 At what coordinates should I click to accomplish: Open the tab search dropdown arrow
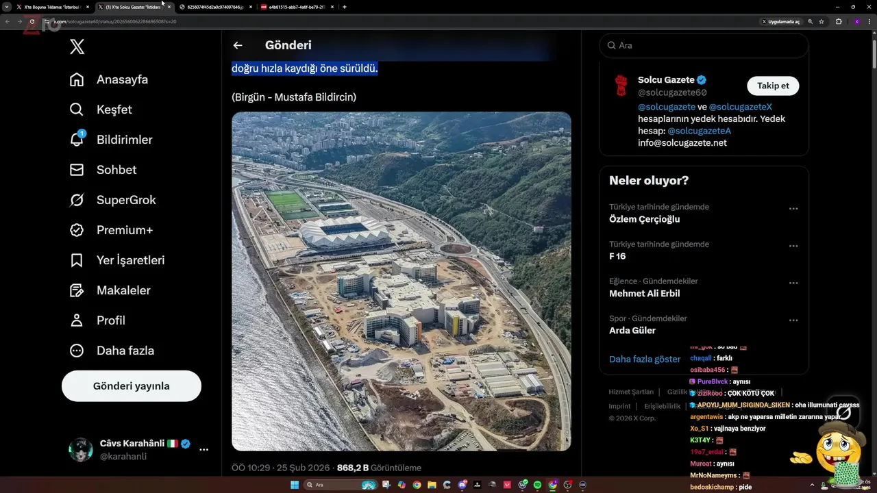pos(6,7)
